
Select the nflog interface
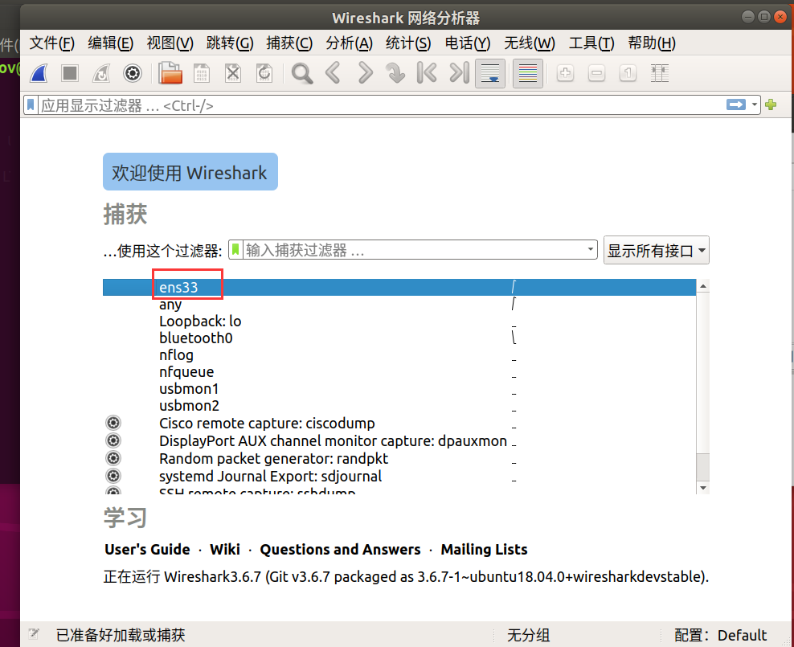click(x=399, y=355)
